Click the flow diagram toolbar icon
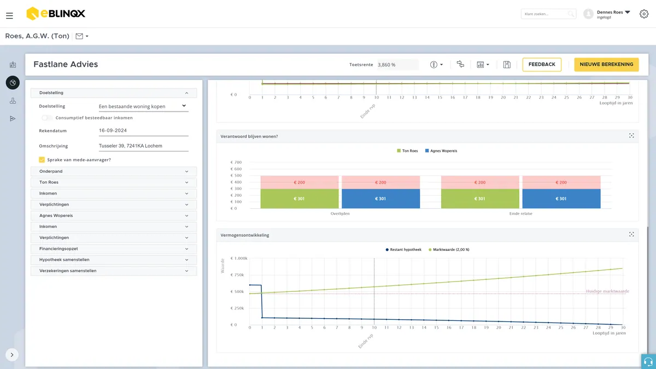Viewport: 656px width, 369px height. 460,65
